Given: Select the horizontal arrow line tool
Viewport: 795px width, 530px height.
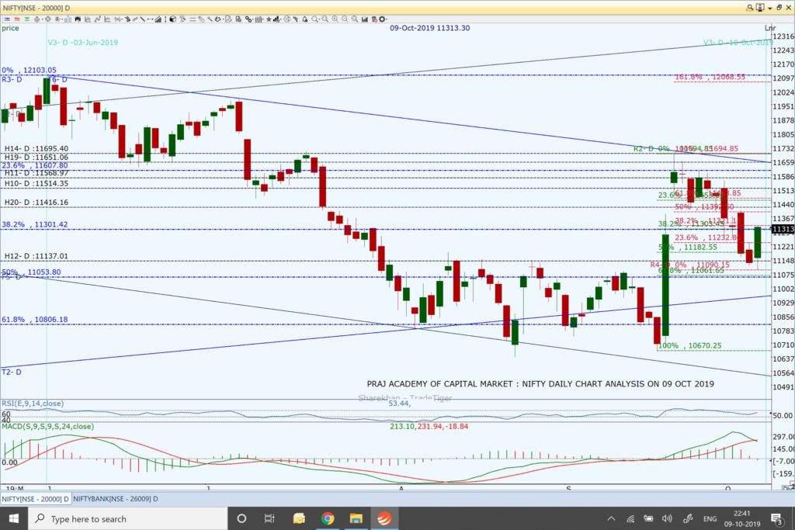Looking at the screenshot, I should 150,19.
